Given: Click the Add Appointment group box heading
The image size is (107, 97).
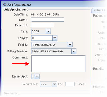Looking at the screenshot, I should (x=16, y=10).
